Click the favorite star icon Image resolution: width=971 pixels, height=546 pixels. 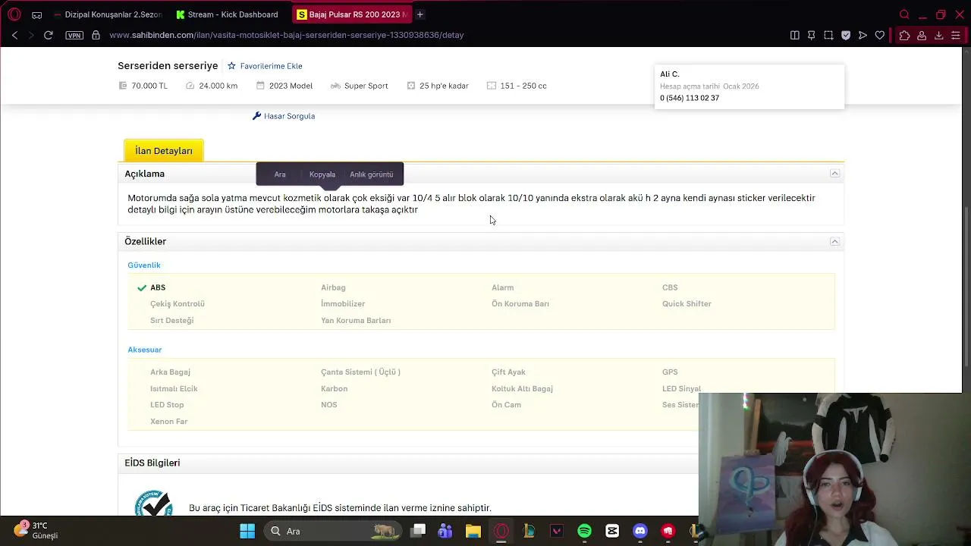click(232, 66)
